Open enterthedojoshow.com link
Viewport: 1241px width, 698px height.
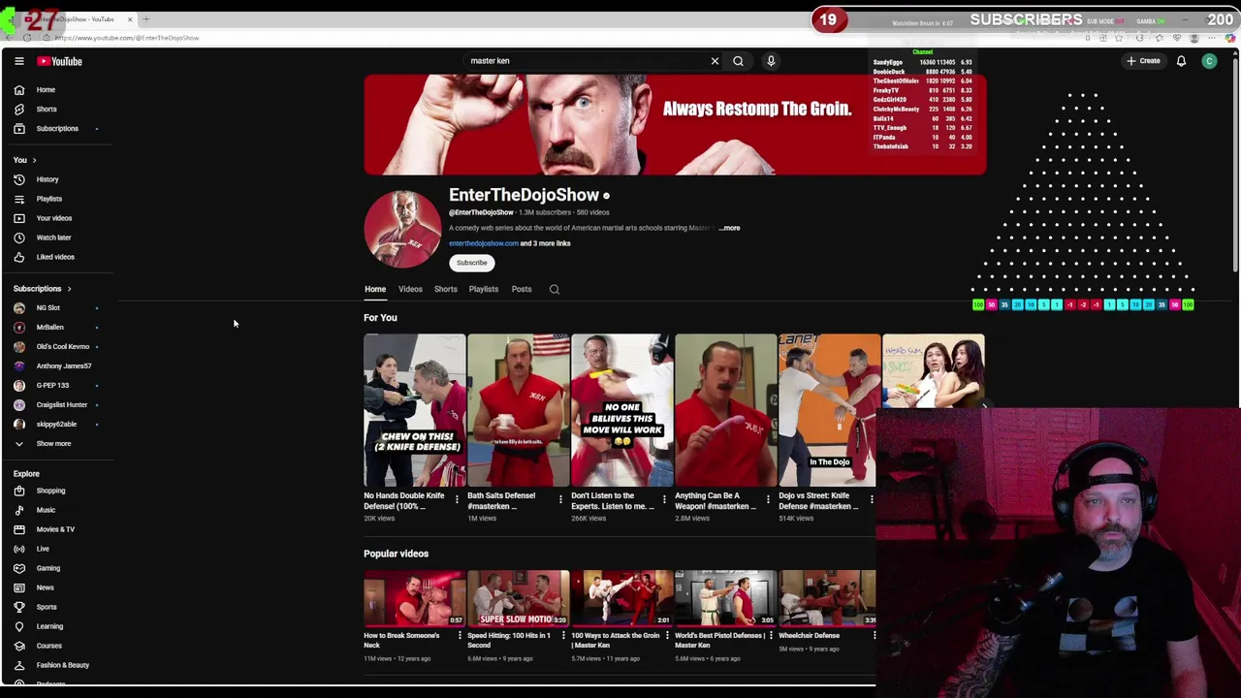[483, 243]
